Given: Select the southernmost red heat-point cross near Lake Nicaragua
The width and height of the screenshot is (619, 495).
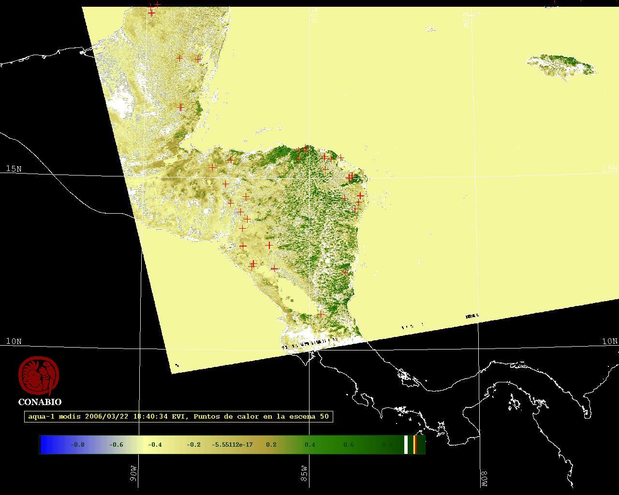Looking at the screenshot, I should coord(320,314).
